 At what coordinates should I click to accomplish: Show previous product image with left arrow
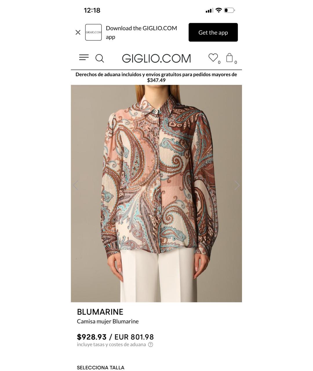(76, 185)
